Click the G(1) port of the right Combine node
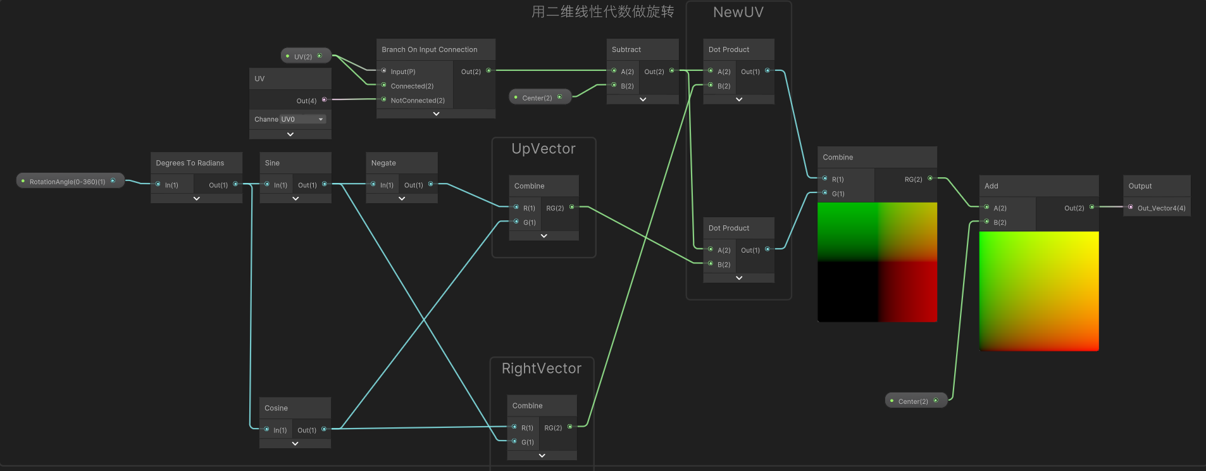Screen dimensions: 1206x471 coord(825,193)
